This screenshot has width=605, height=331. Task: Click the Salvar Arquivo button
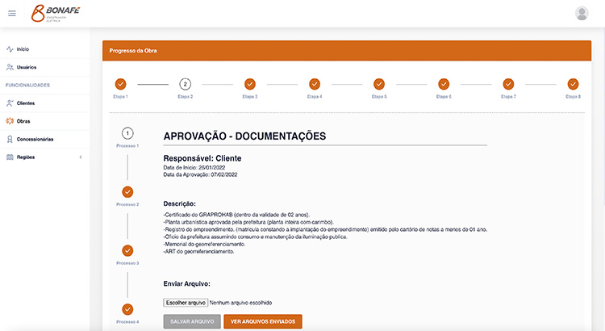point(192,321)
